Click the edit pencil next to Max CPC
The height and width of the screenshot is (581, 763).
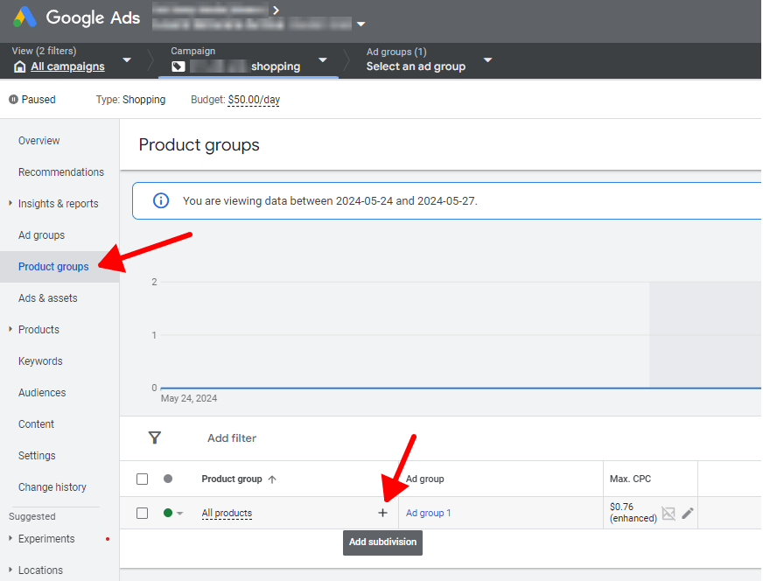coord(687,513)
